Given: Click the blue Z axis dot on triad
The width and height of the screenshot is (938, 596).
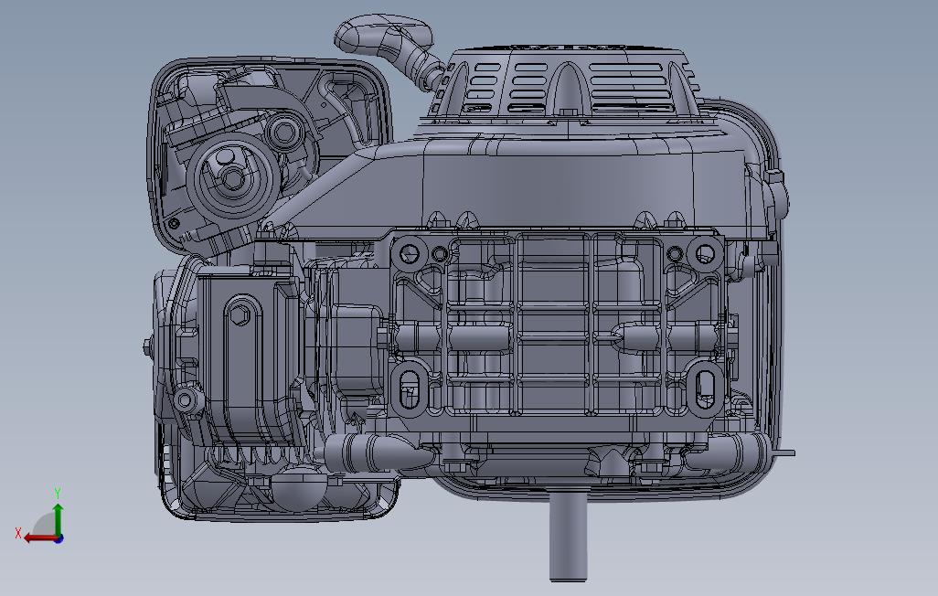Looking at the screenshot, I should [x=59, y=539].
